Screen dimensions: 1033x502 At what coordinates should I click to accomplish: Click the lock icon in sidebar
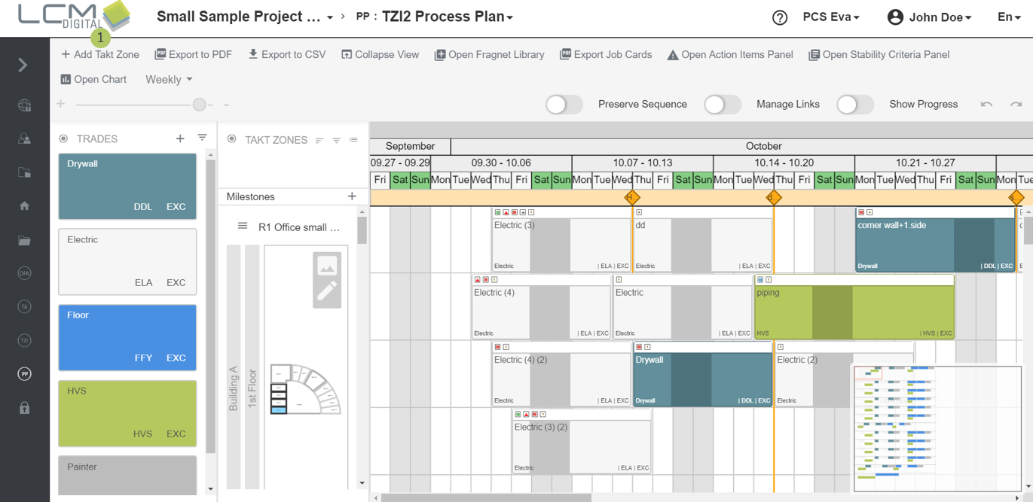click(24, 408)
